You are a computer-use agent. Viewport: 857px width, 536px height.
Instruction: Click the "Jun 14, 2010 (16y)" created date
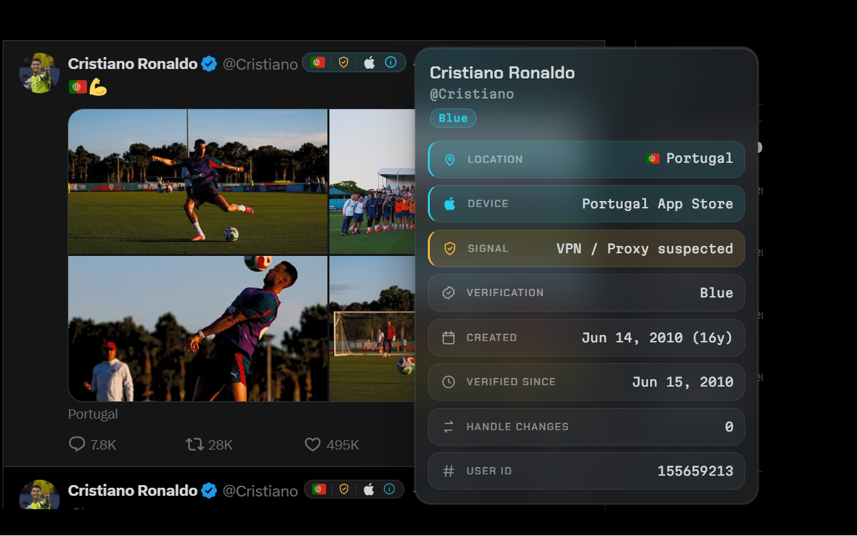pos(657,338)
